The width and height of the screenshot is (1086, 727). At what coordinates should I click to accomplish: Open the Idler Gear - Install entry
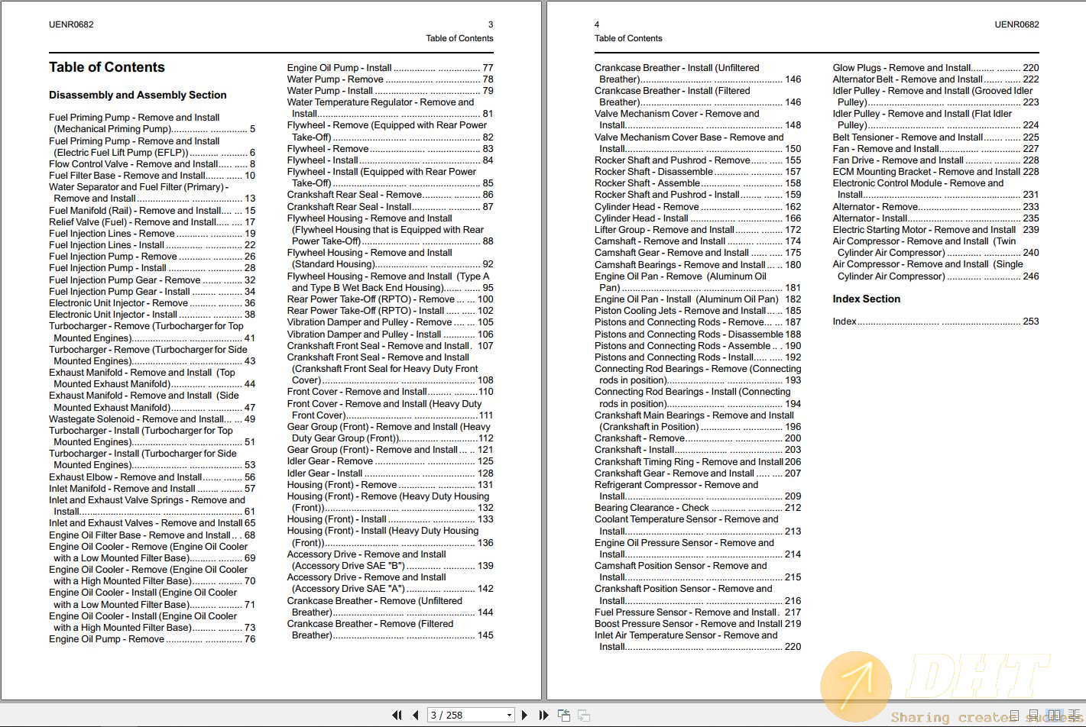[x=390, y=473]
